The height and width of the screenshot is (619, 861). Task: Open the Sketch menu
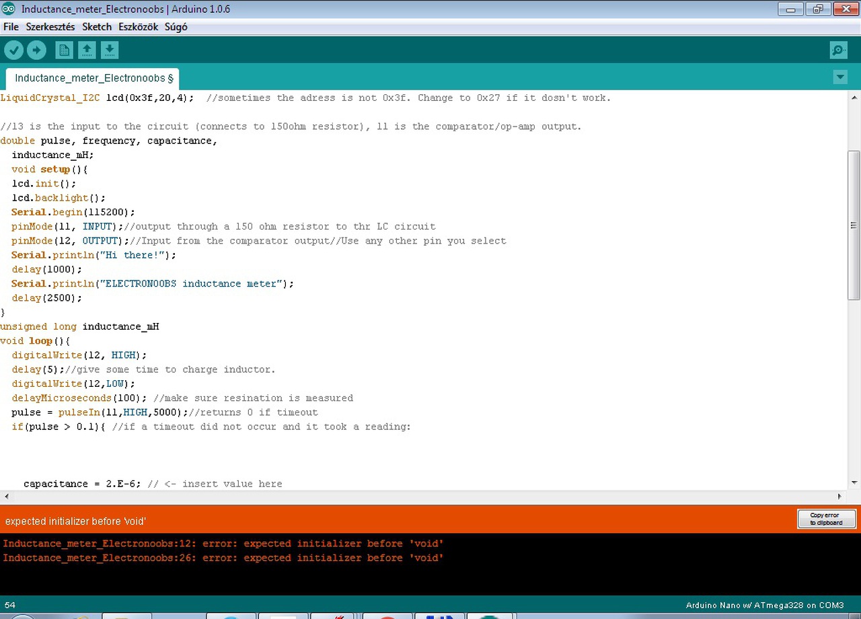(97, 27)
